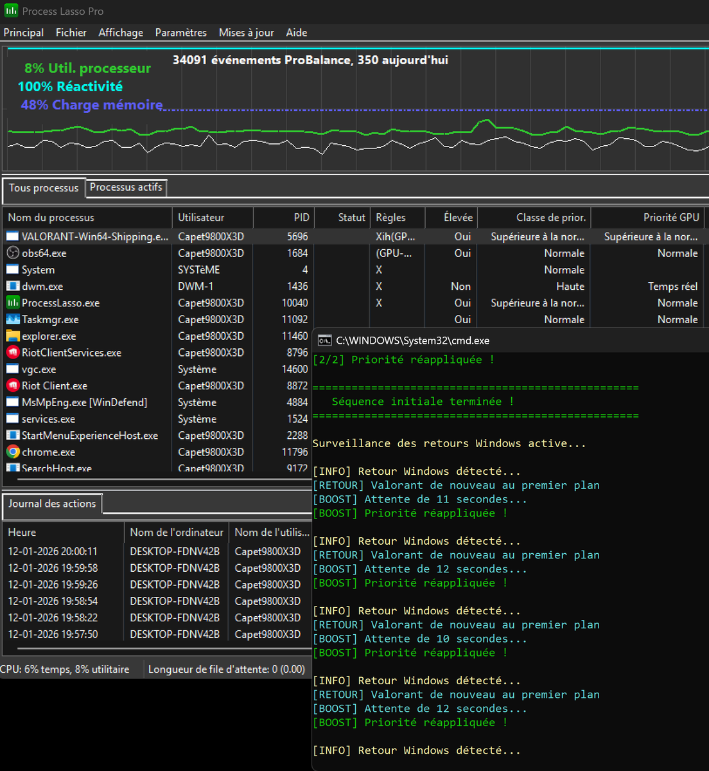The width and height of the screenshot is (709, 771).
Task: Select log entry 12-01-2026 19:57:50
Action: (53, 634)
